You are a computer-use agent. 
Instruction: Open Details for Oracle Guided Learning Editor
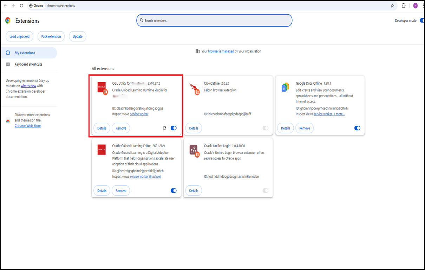(x=102, y=191)
